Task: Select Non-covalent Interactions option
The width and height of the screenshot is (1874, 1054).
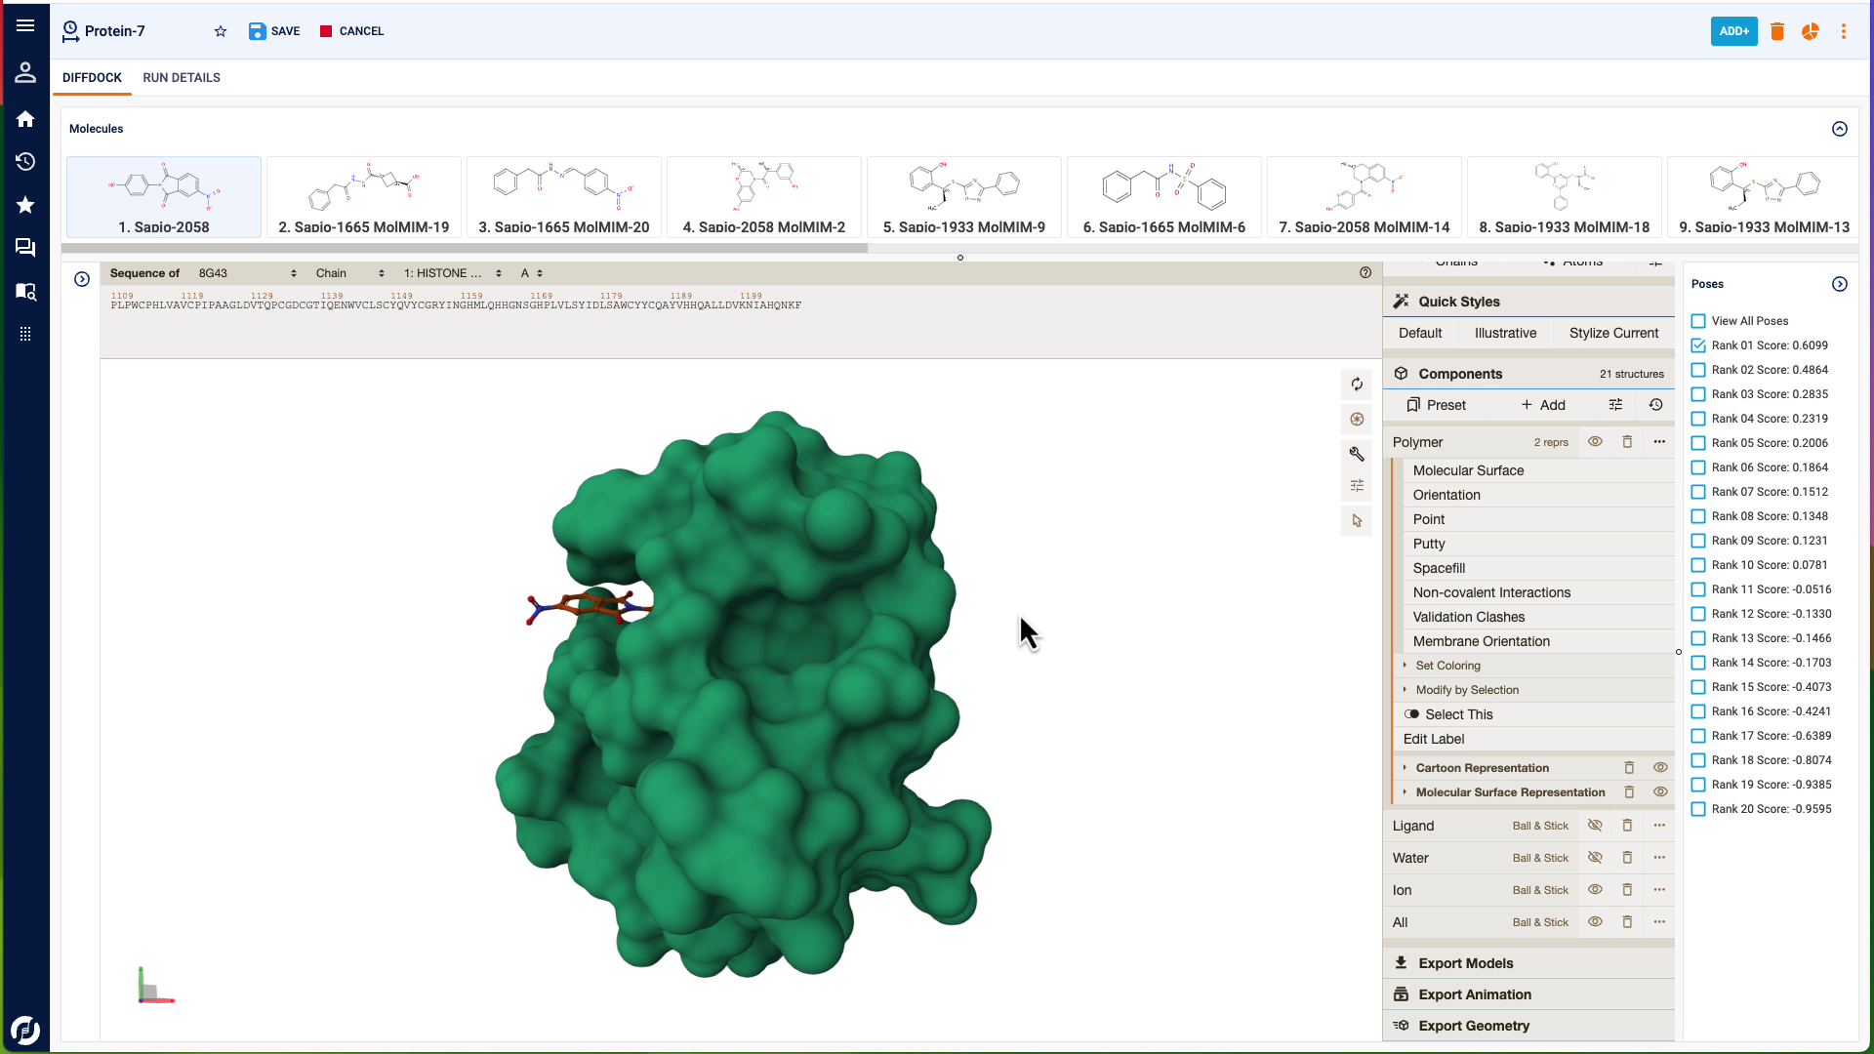Action: tap(1538, 592)
